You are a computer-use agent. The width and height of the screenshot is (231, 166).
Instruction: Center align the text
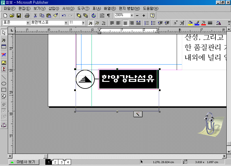pos(125,23)
